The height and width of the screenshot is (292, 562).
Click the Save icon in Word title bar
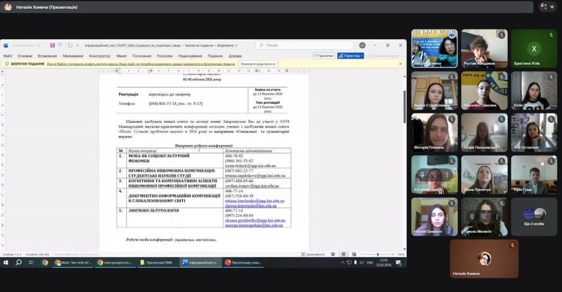(x=53, y=45)
